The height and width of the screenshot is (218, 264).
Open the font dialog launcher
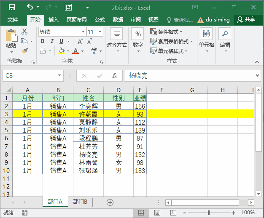102,62
